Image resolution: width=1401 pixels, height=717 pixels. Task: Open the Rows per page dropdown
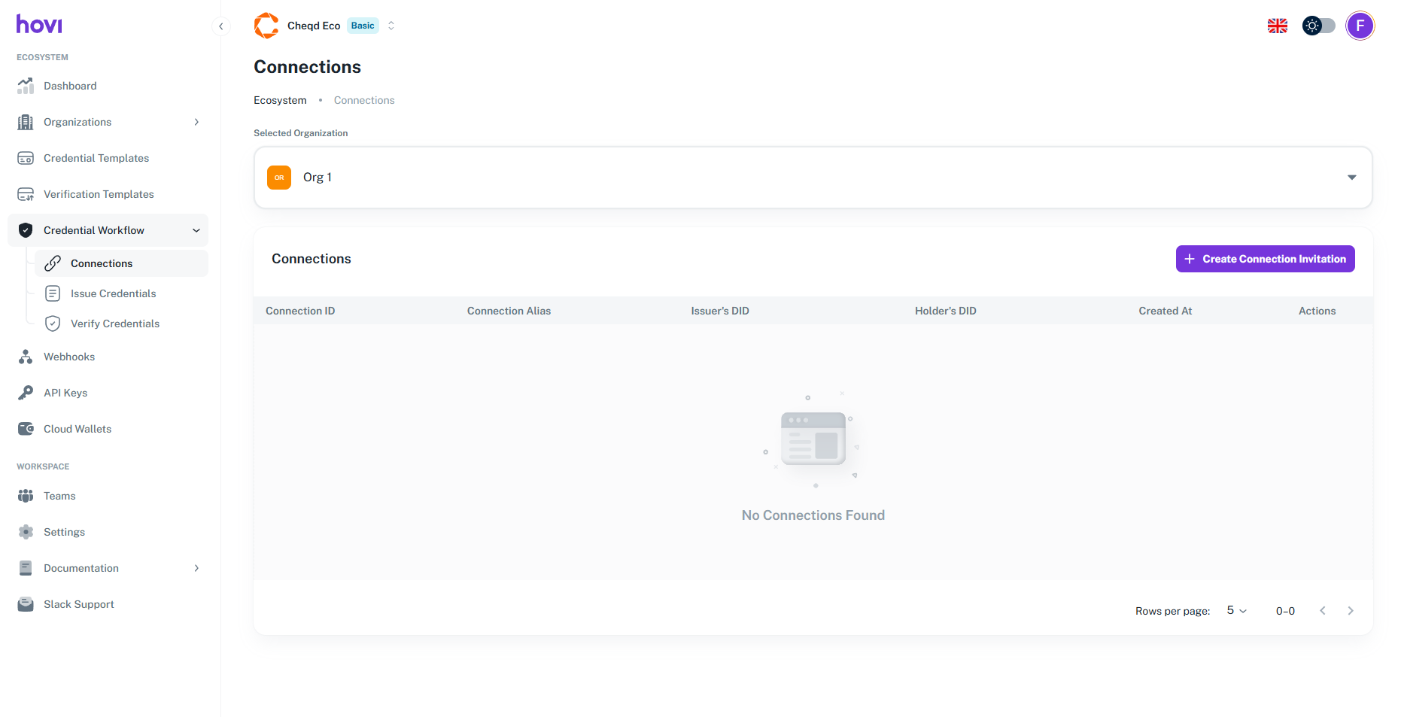1236,611
